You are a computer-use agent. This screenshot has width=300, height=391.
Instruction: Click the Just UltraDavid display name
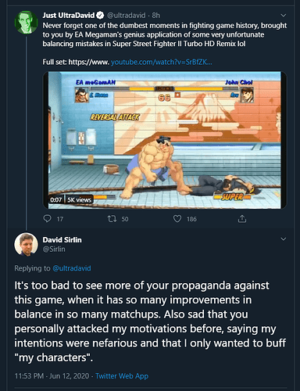point(69,16)
